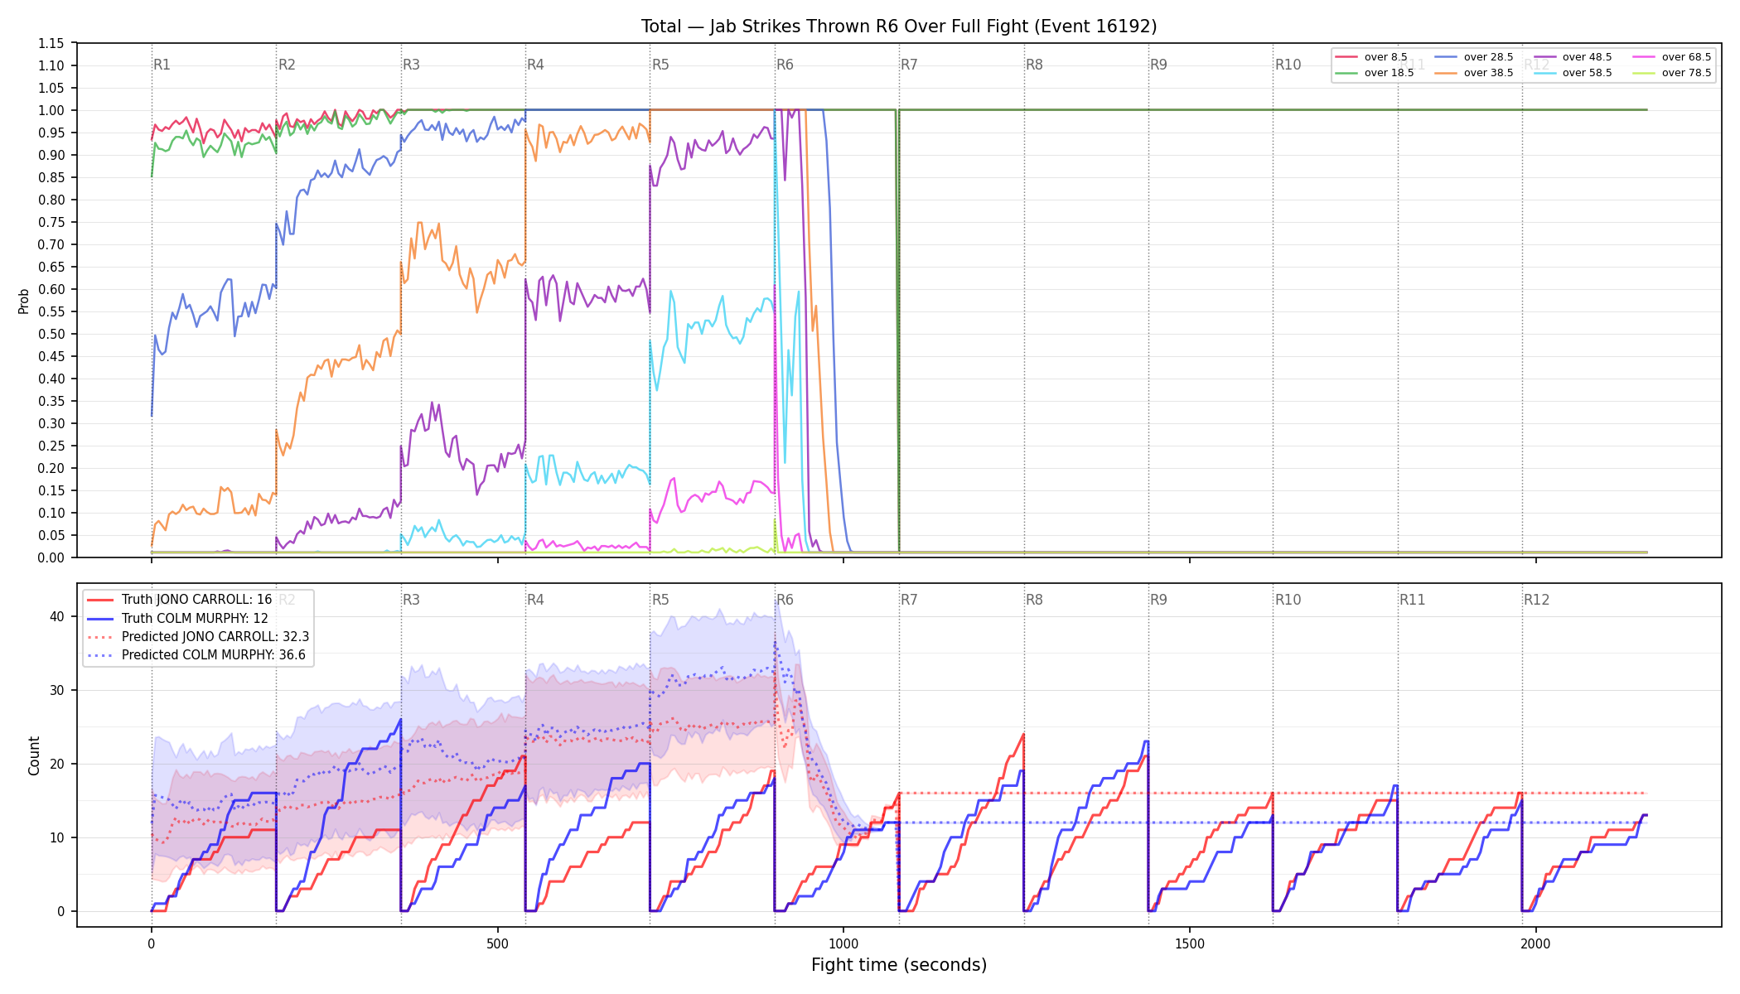Click the 0.25 probability tick label
Viewport: 1740px width, 994px height.
pyautogui.click(x=51, y=446)
